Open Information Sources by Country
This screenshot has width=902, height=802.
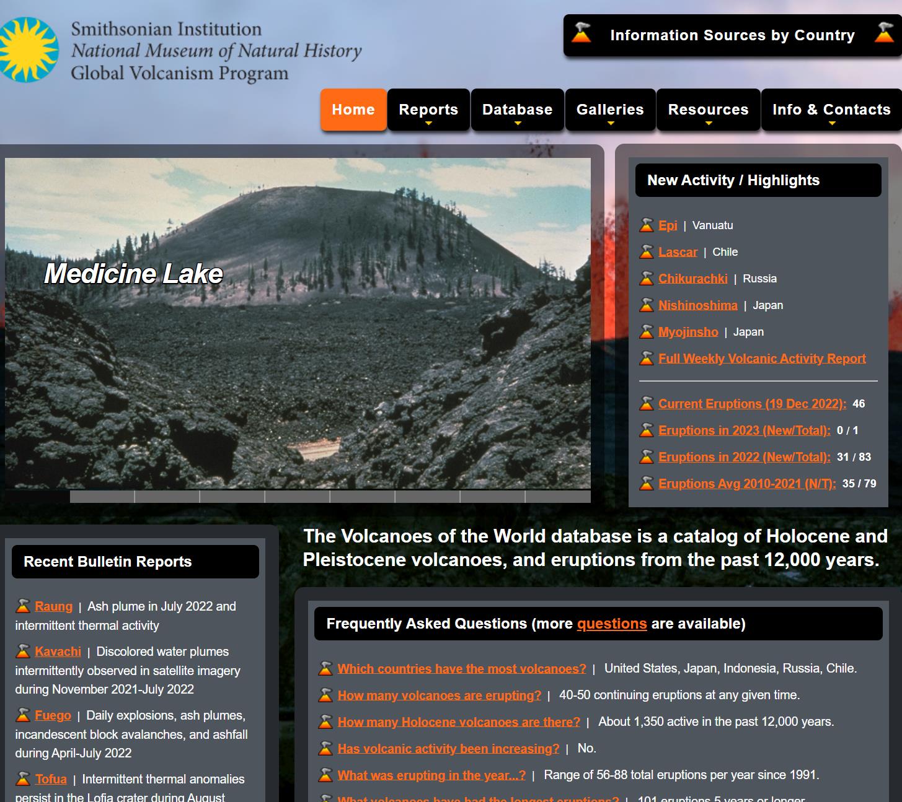[x=732, y=35]
